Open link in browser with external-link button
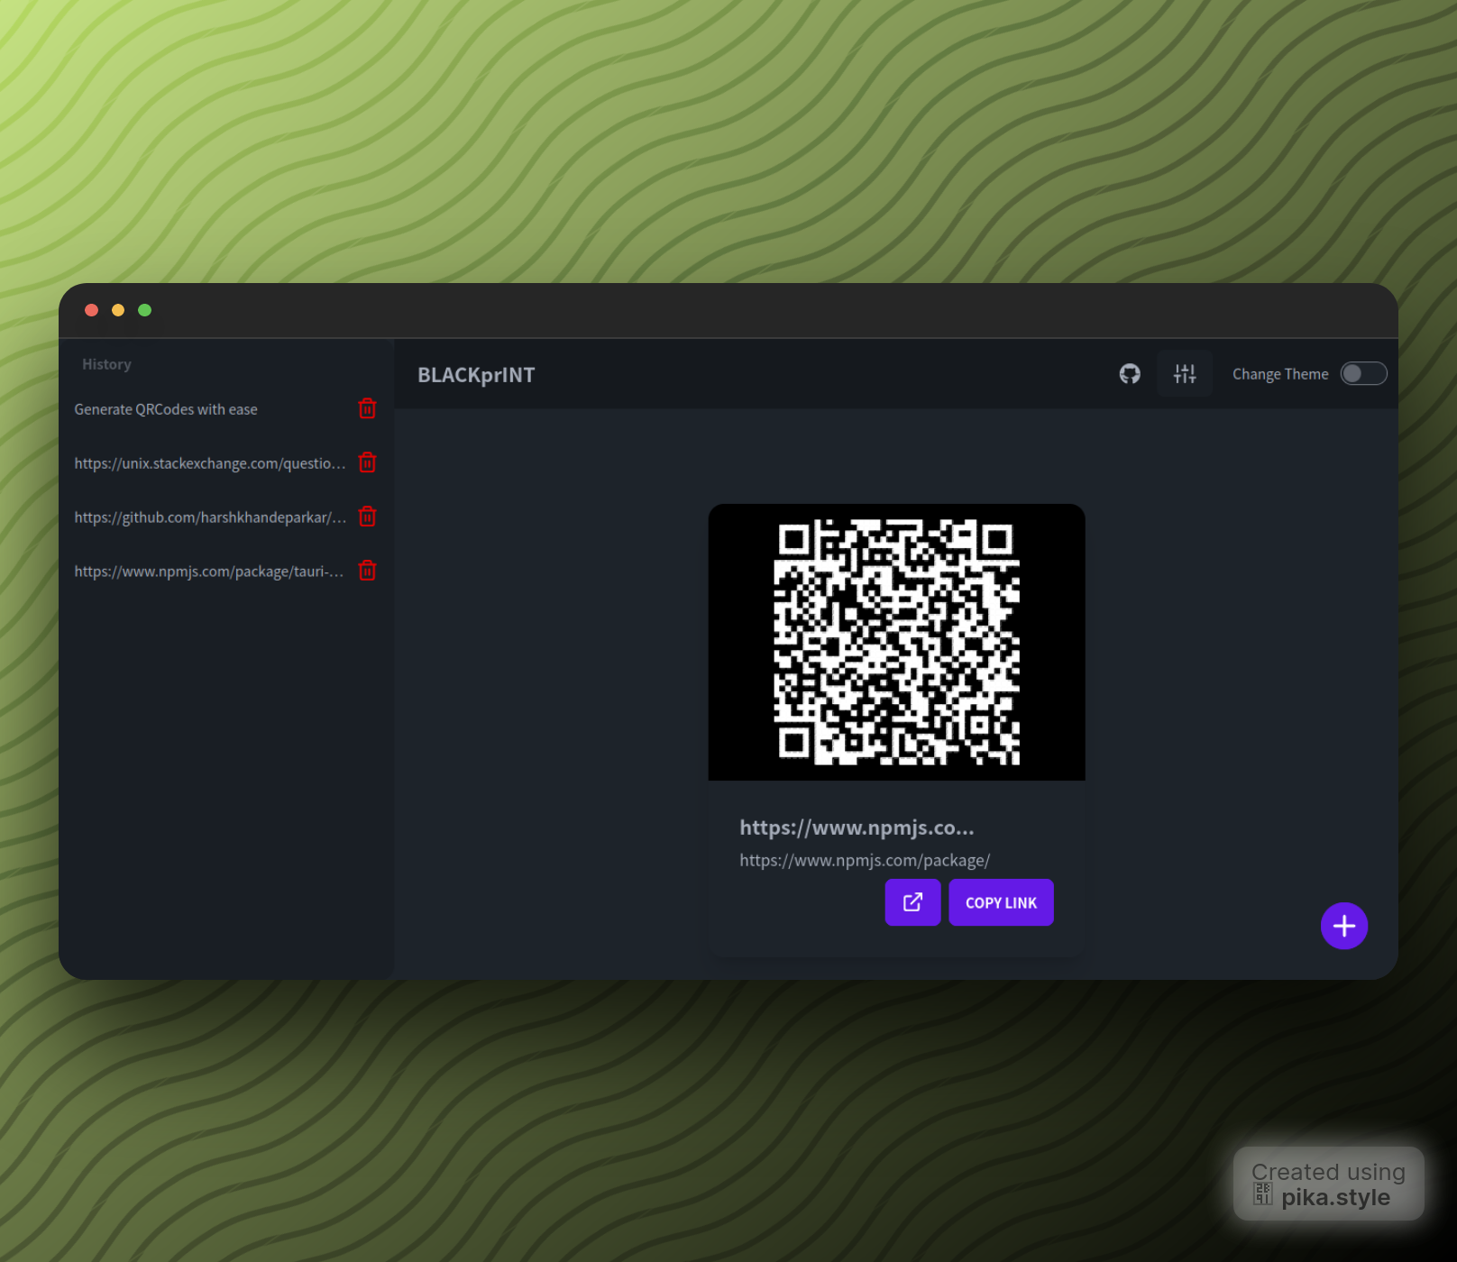This screenshot has height=1262, width=1457. pos(912,902)
